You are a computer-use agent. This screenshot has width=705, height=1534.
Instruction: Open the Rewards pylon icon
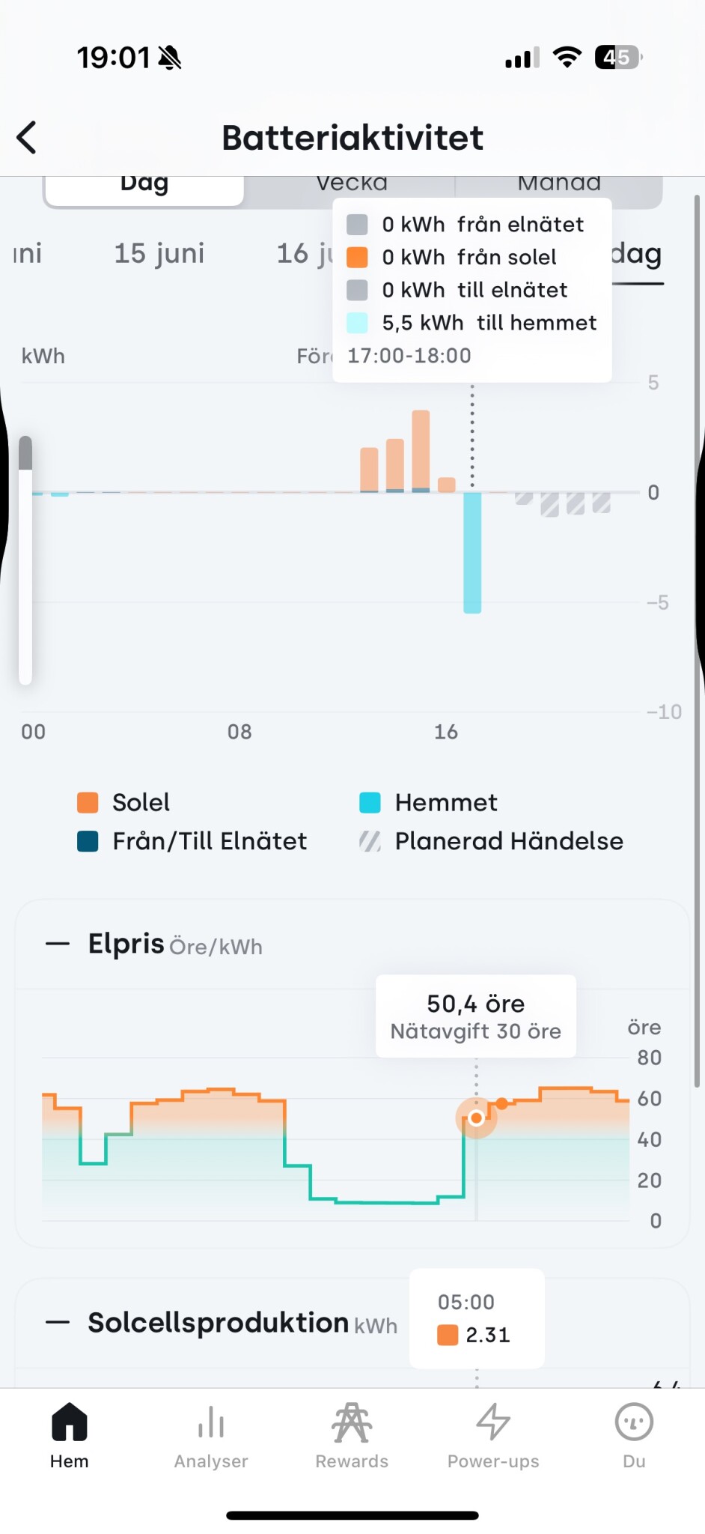pyautogui.click(x=352, y=1422)
